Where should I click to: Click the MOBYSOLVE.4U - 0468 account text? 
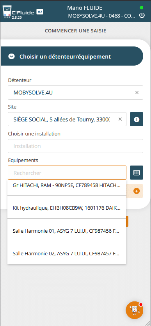(102, 16)
